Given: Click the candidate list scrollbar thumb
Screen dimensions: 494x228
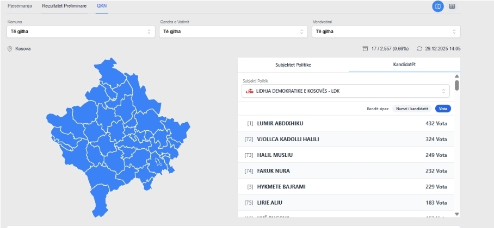Looking at the screenshot, I should [457, 85].
